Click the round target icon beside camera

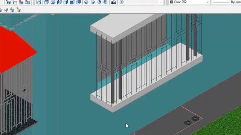coord(122,2)
